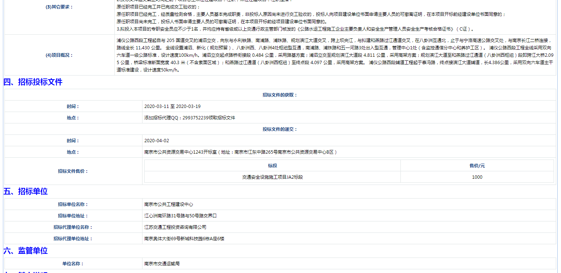Select the date range 2020-03-11 至 2020-03-19
This screenshot has width=561, height=273.
tap(172, 106)
